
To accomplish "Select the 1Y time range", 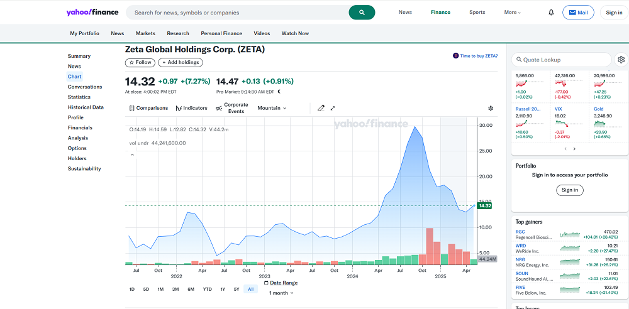I will [223, 289].
